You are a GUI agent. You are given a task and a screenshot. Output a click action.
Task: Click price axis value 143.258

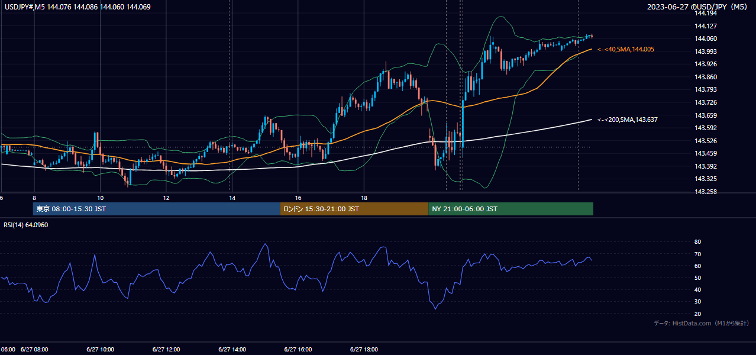(x=705, y=192)
